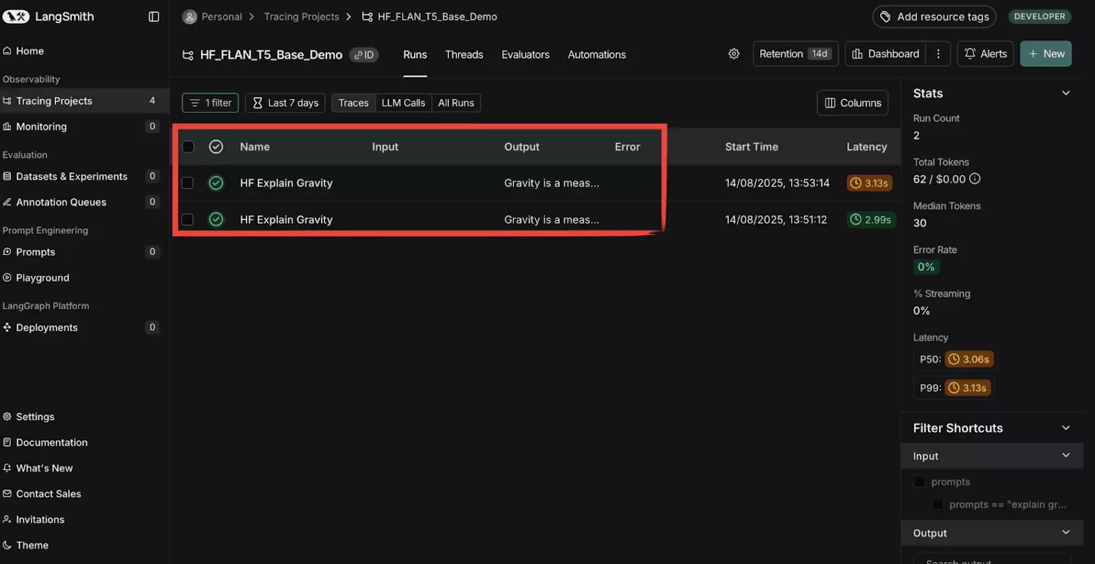Collapse the Stats section
The image size is (1095, 564).
pyautogui.click(x=1066, y=94)
